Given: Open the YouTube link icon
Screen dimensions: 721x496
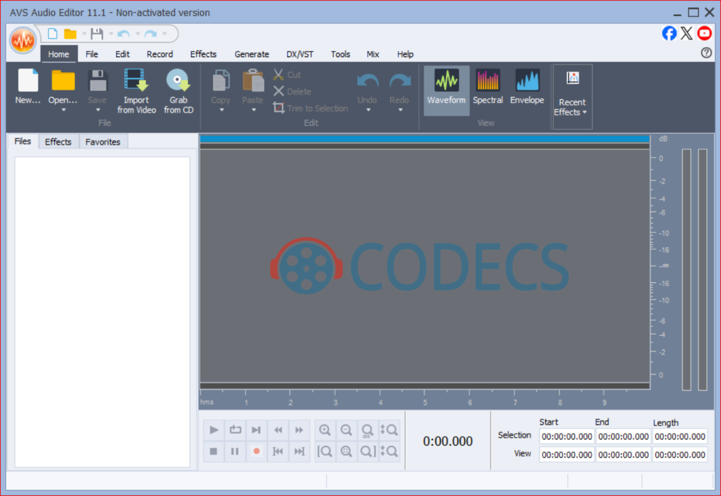Looking at the screenshot, I should click(705, 33).
